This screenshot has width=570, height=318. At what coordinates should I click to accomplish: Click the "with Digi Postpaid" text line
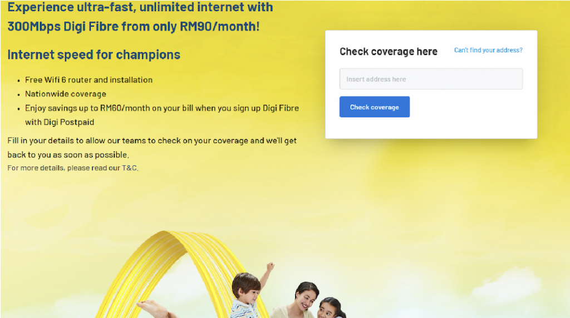click(60, 122)
